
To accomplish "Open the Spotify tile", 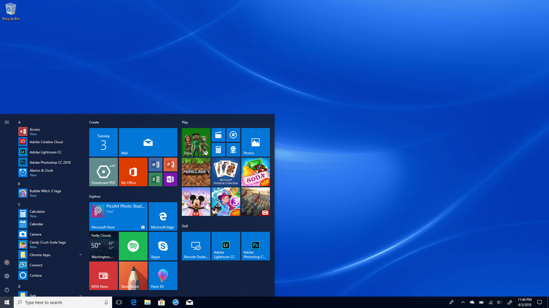I will [x=133, y=246].
